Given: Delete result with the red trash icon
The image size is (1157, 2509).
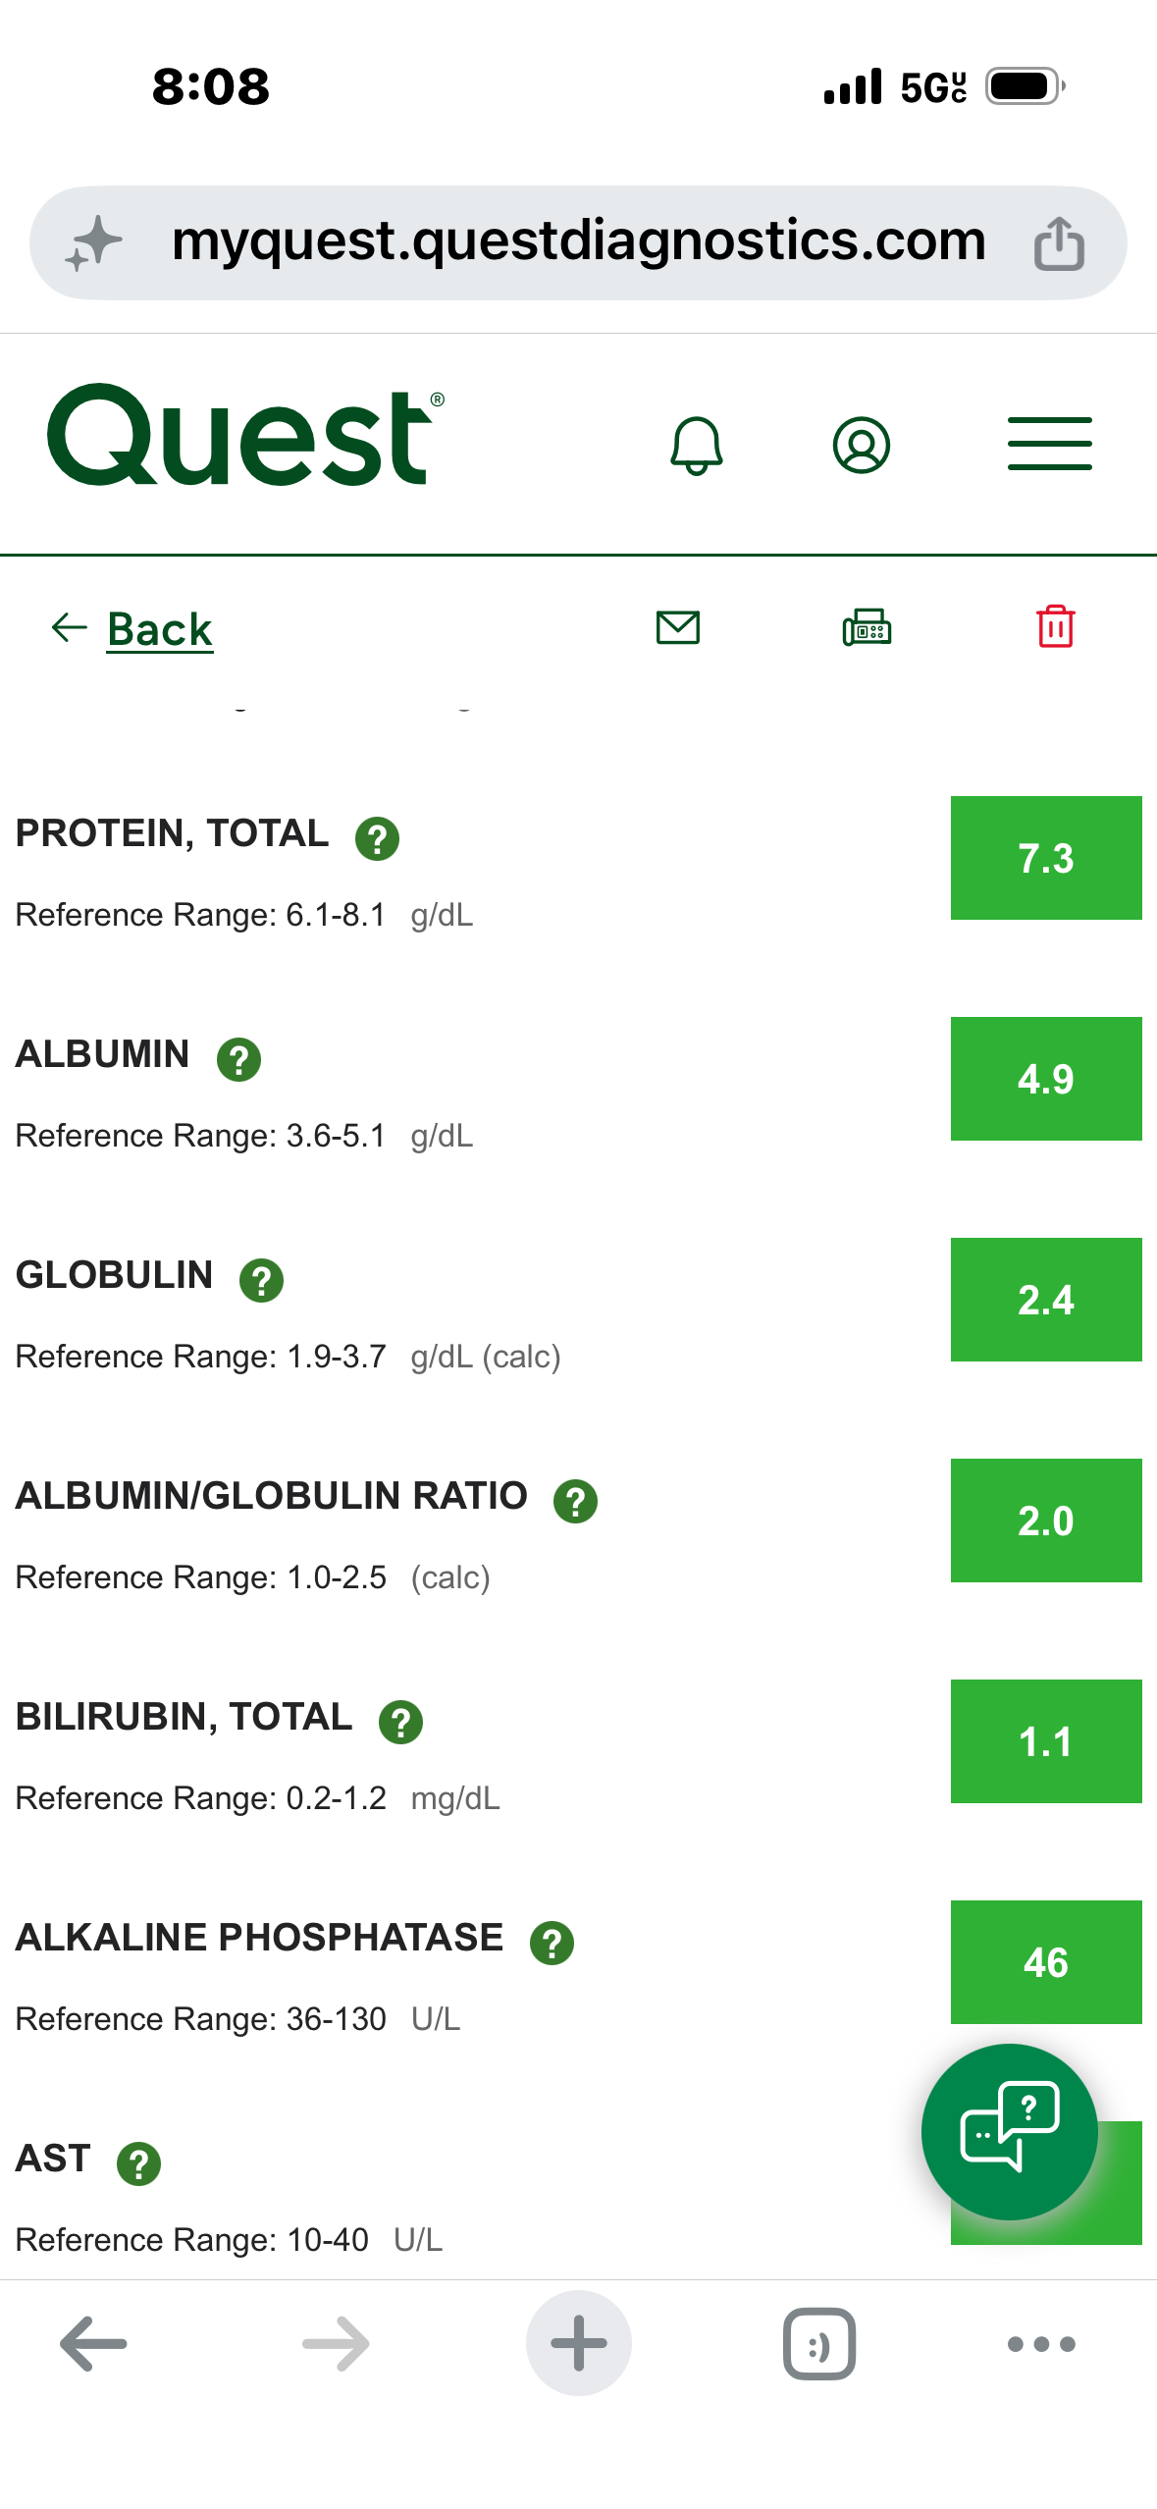Looking at the screenshot, I should pyautogui.click(x=1056, y=626).
